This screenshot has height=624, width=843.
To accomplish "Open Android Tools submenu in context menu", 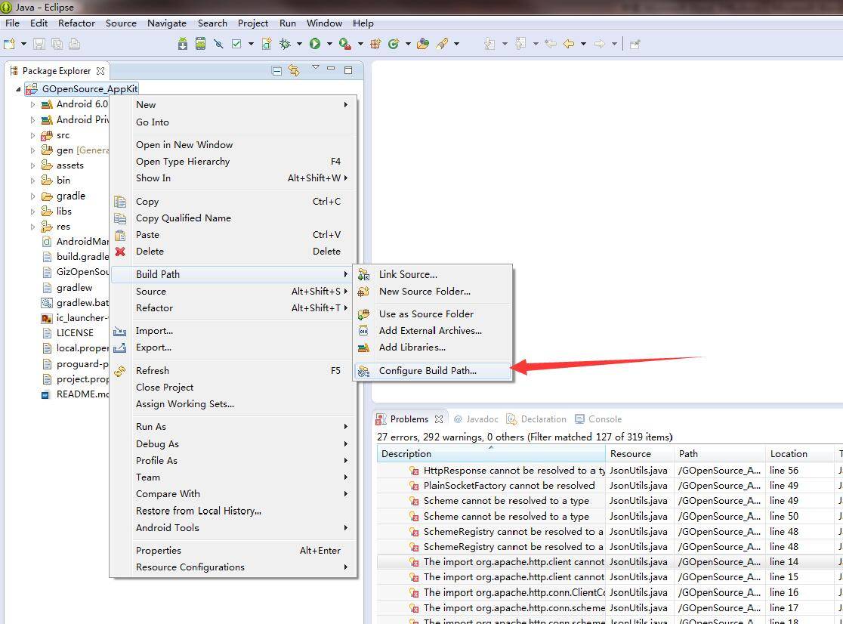I will [233, 528].
